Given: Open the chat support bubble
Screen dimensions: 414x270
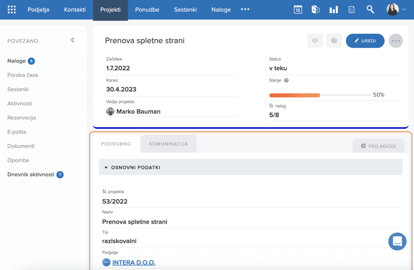Looking at the screenshot, I should tap(397, 241).
